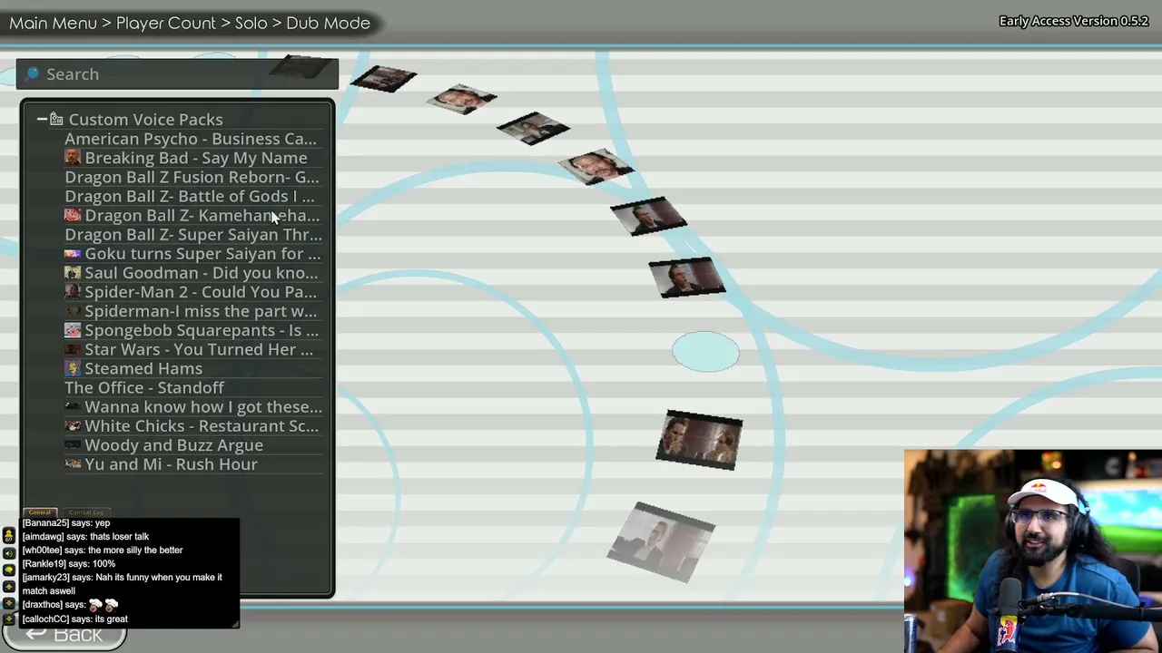Go to Main Menu in the breadcrumb
Image resolution: width=1162 pixels, height=653 pixels.
coord(53,23)
